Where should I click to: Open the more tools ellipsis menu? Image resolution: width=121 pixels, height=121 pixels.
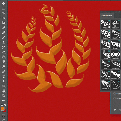point(4,101)
